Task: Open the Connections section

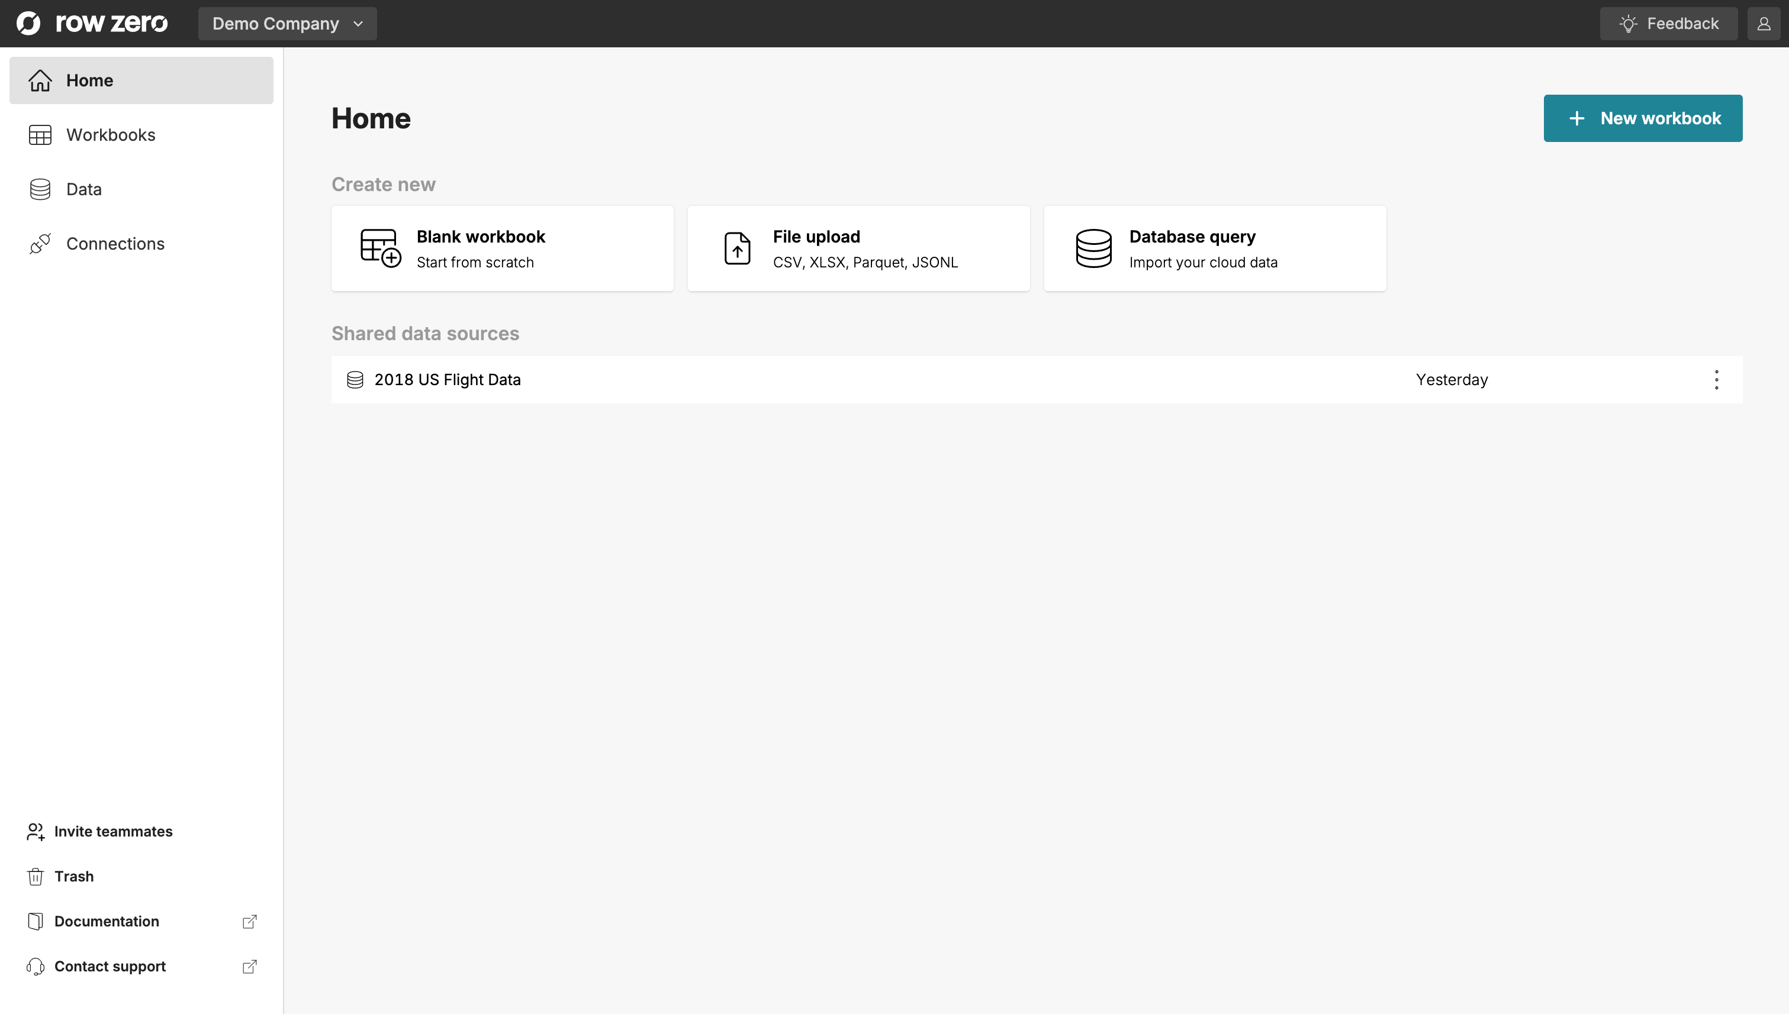Action: [141, 243]
